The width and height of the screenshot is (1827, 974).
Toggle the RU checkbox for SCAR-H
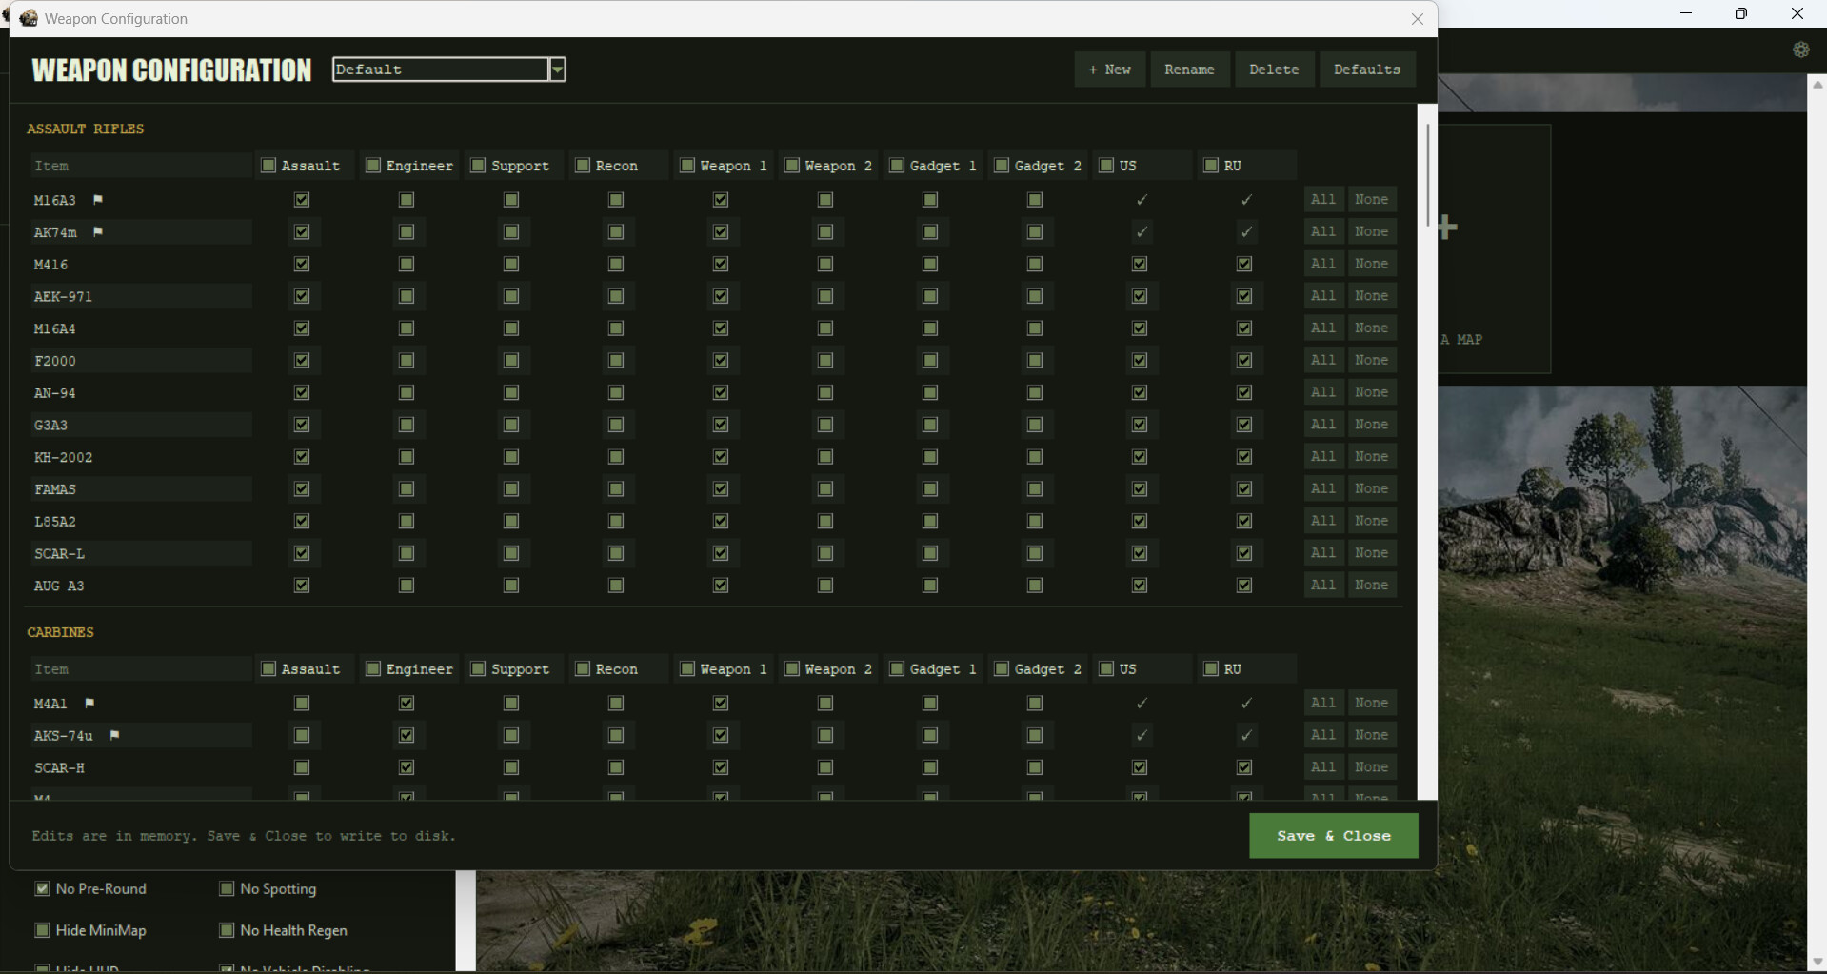[1243, 767]
